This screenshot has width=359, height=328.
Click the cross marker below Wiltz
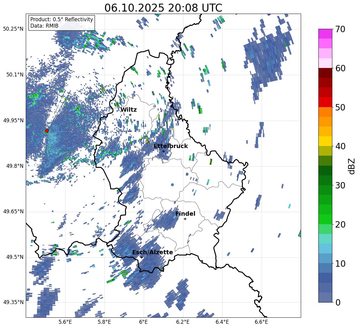(x=130, y=115)
